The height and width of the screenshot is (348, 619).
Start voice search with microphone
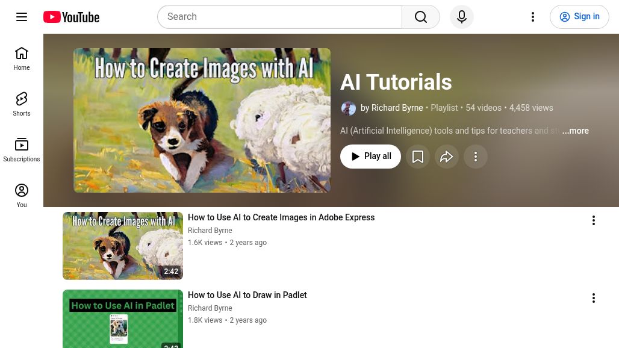pyautogui.click(x=461, y=17)
